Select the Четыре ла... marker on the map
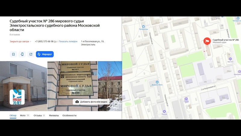Image resolution: width=241 pixels, height=136 pixels. [x=238, y=18]
